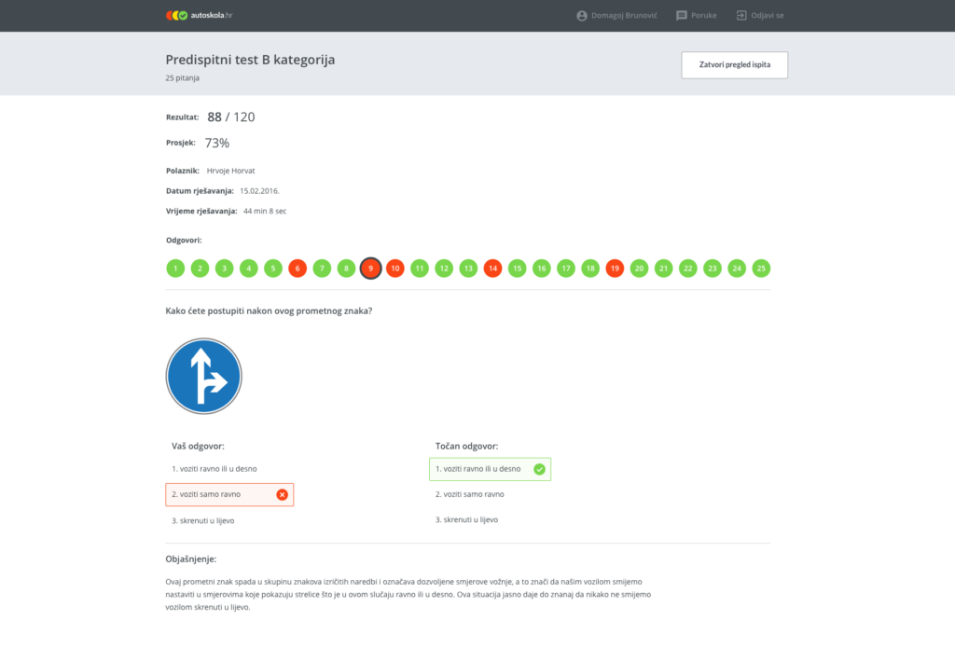
Task: Click correct answer box 'voziti ravno ili u desno'
Action: pyautogui.click(x=490, y=469)
